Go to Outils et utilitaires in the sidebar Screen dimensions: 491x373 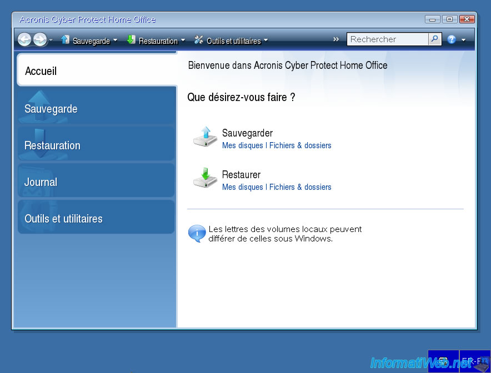pyautogui.click(x=63, y=219)
